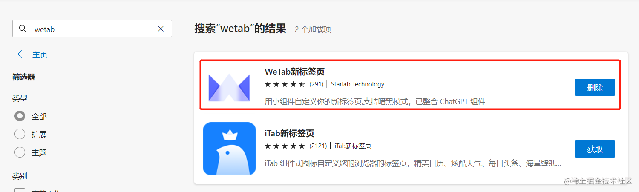The height and width of the screenshot is (192, 639).
Task: Click Starlab Technology publisher name
Action: pyautogui.click(x=357, y=84)
